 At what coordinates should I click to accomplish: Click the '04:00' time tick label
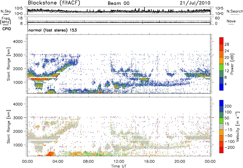[58, 162]
